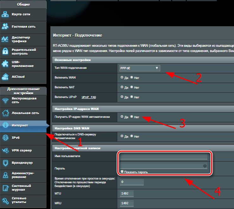
Task: Click the Internet globe icon
Action: click(5, 125)
